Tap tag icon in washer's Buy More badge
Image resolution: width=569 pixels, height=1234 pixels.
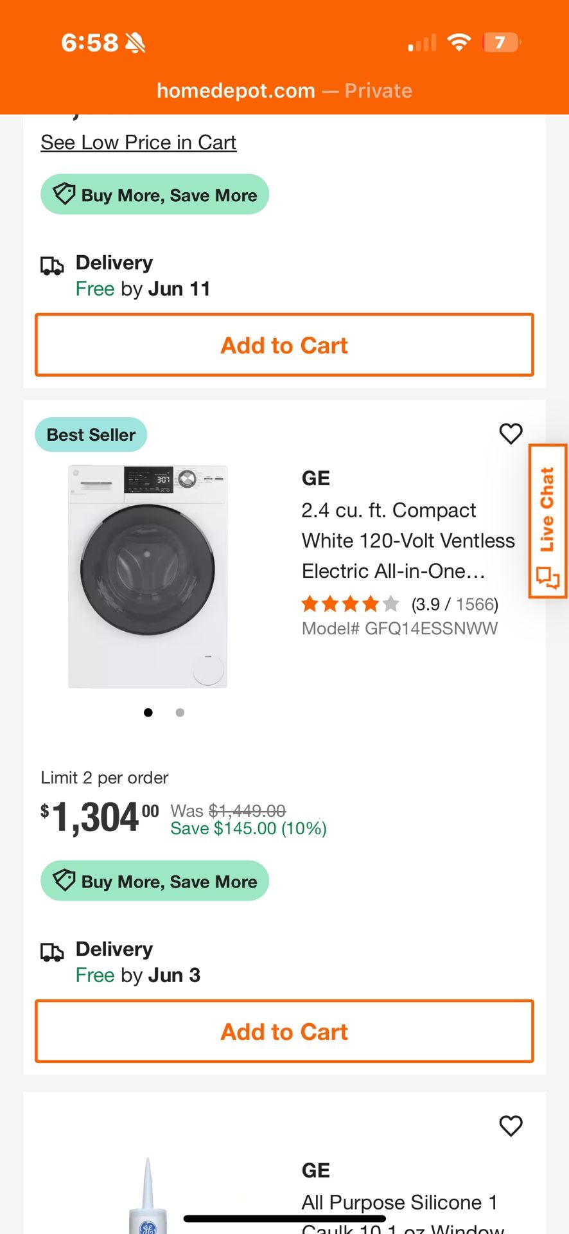64,880
